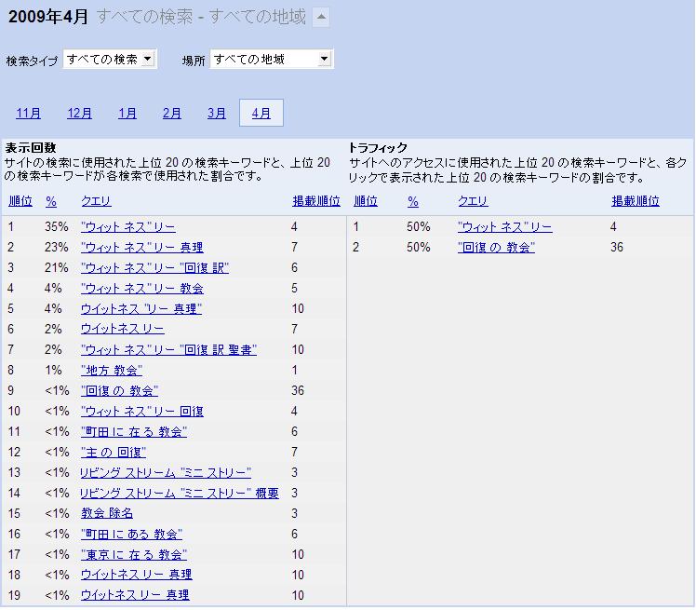Click the 表示回数 section heading
The width and height of the screenshot is (696, 610).
pyautogui.click(x=31, y=148)
